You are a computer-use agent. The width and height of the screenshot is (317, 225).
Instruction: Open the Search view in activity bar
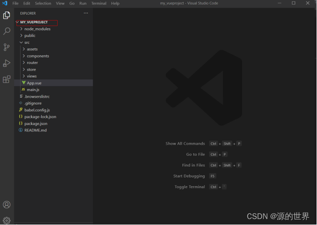tap(6, 31)
